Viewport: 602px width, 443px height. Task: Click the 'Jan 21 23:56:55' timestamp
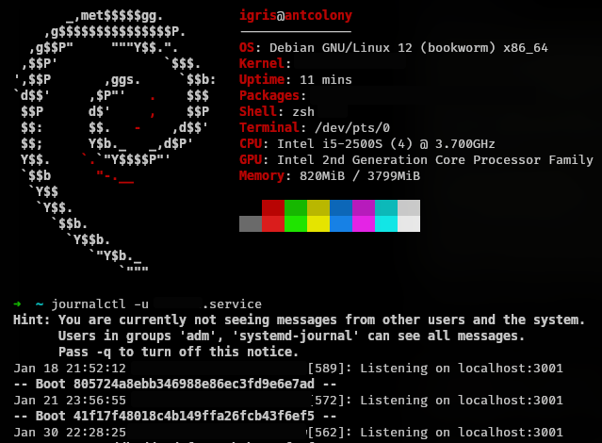point(70,400)
